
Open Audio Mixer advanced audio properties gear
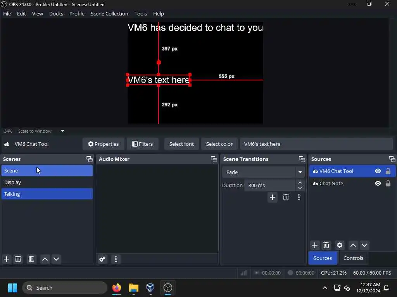(x=102, y=259)
